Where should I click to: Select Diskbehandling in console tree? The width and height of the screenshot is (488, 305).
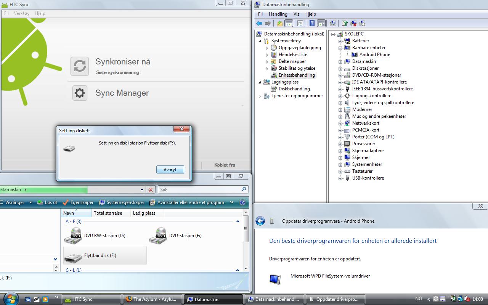coord(294,89)
